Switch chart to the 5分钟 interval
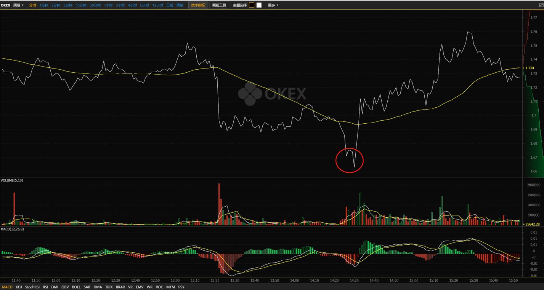 point(68,5)
